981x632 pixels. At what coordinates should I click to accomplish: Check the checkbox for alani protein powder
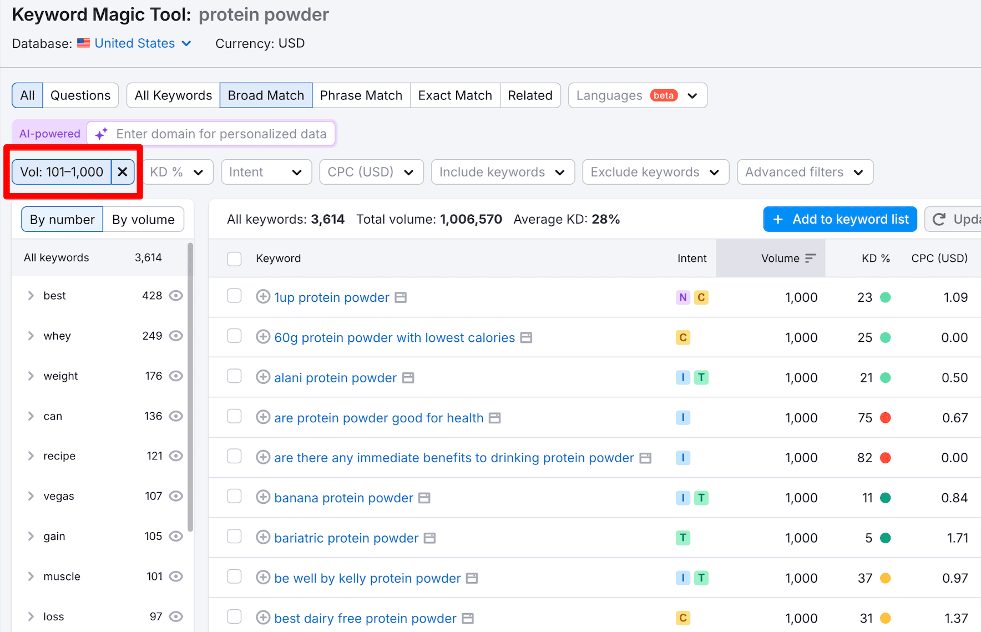(234, 377)
